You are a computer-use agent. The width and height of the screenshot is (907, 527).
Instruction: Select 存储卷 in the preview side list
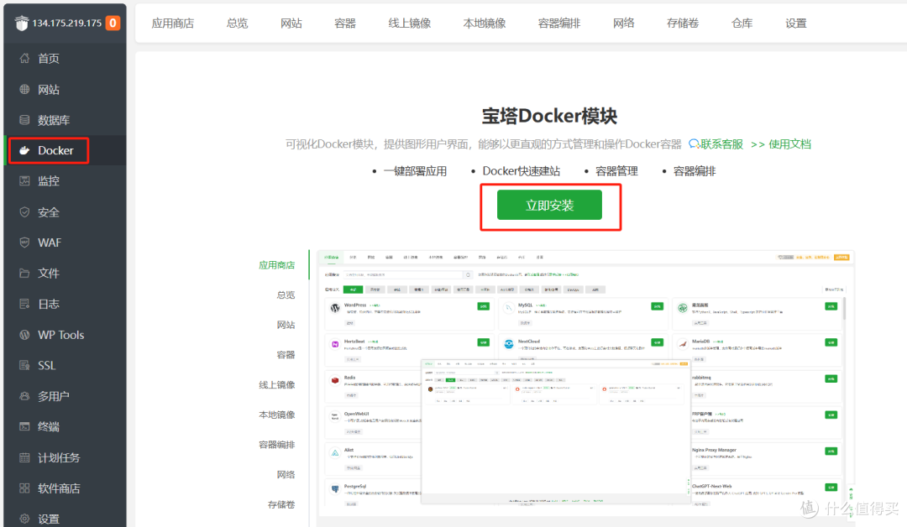[x=281, y=505]
